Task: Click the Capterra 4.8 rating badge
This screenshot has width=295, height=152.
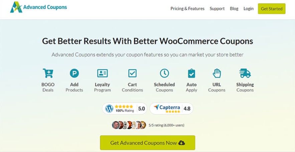Action: tap(171, 109)
